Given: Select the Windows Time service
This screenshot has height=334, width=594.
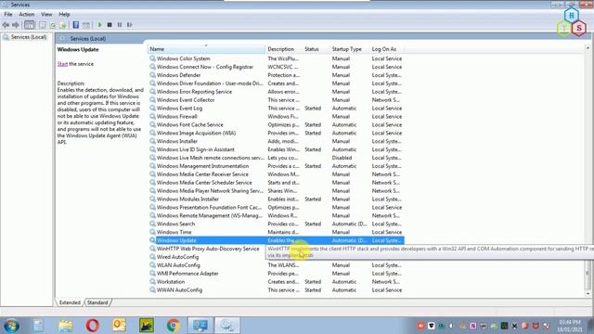Looking at the screenshot, I should (174, 233).
